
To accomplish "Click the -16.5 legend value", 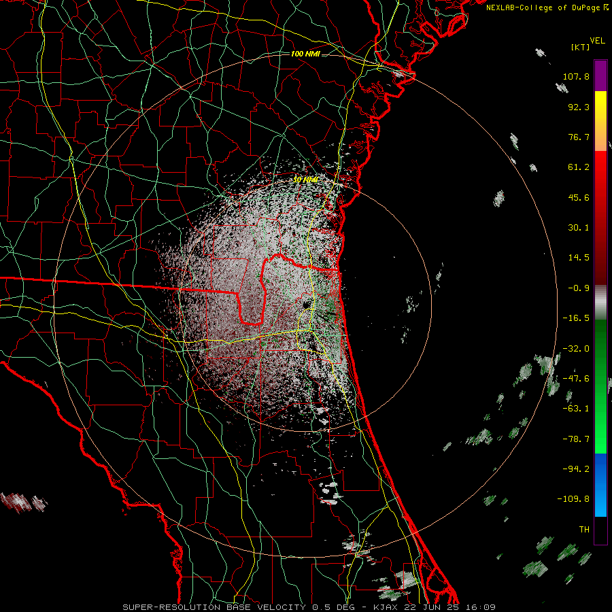I will [x=576, y=318].
